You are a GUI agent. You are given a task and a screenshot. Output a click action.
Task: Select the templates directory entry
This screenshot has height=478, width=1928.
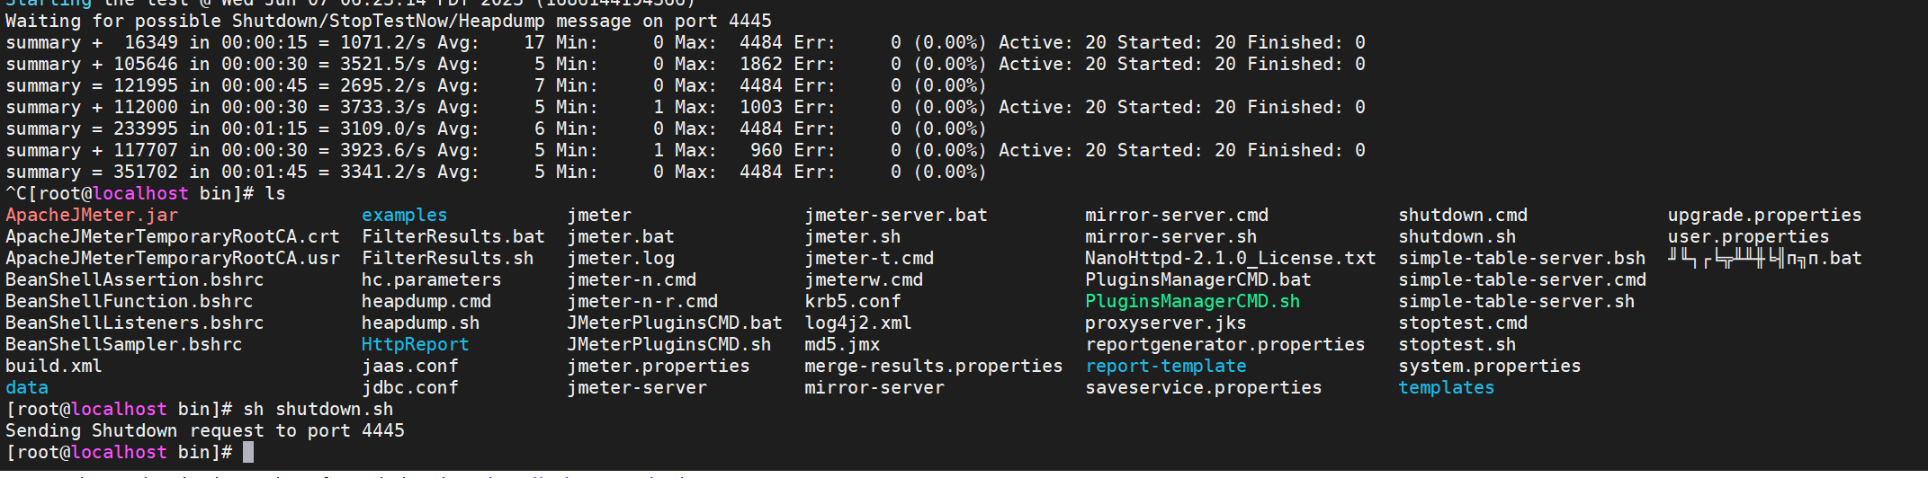click(1446, 387)
